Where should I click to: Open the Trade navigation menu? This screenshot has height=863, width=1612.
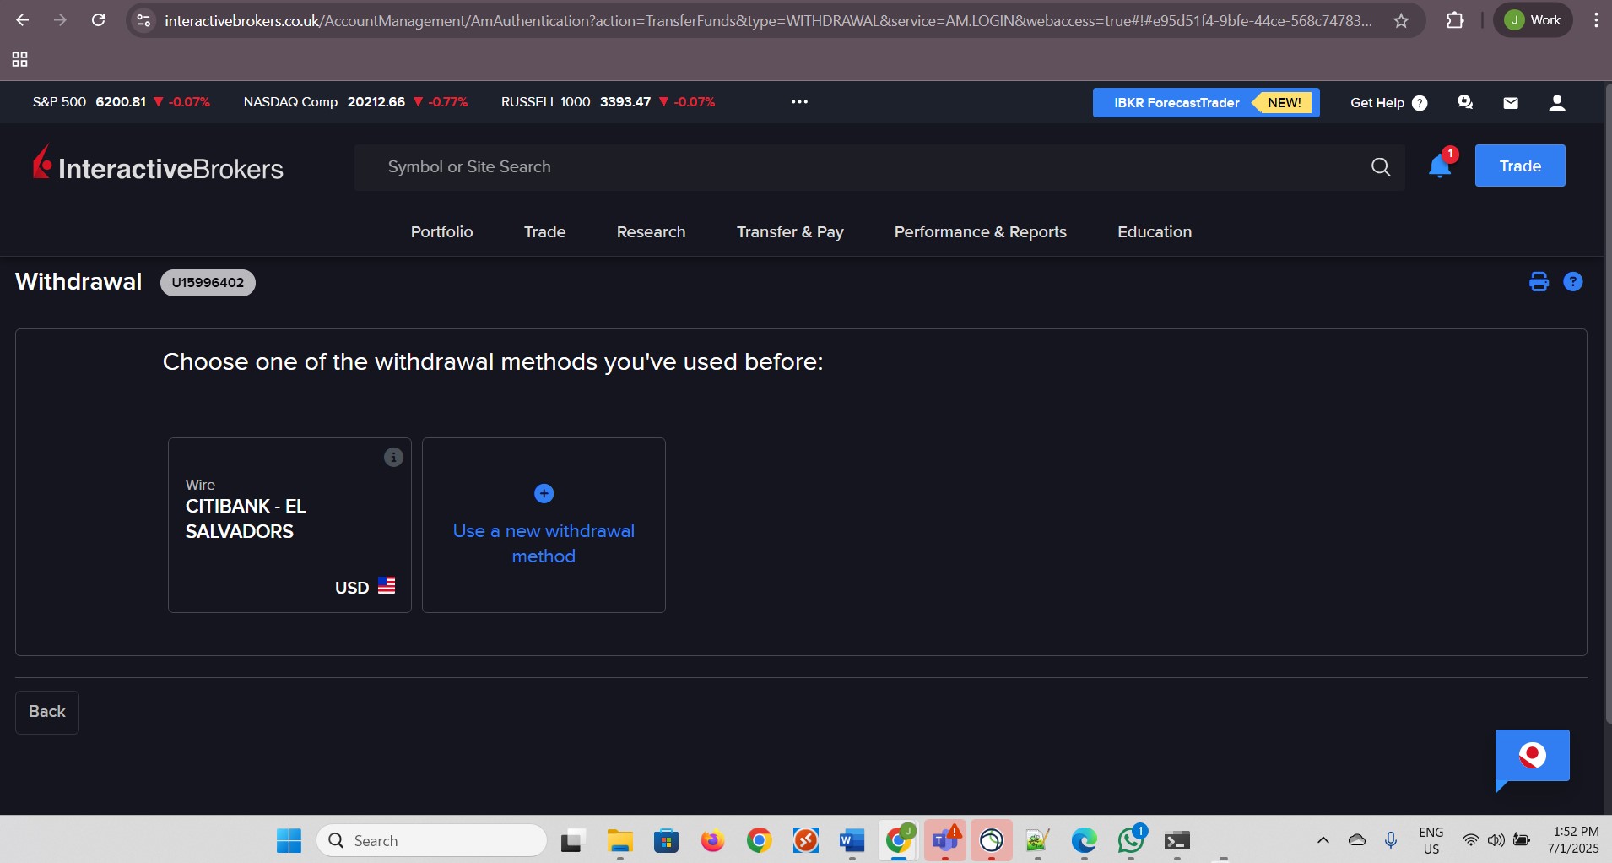coord(544,232)
